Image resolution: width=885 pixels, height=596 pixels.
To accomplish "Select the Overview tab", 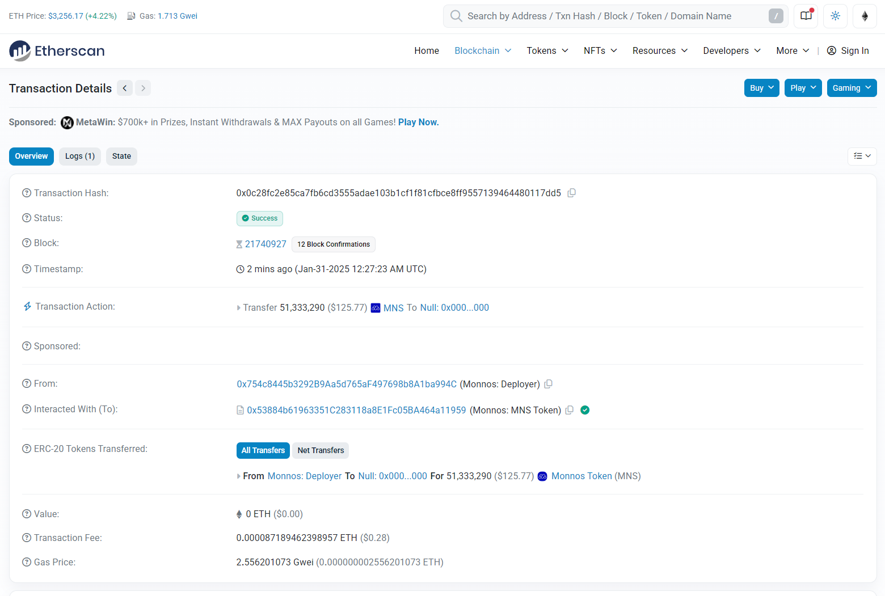I will tap(31, 156).
